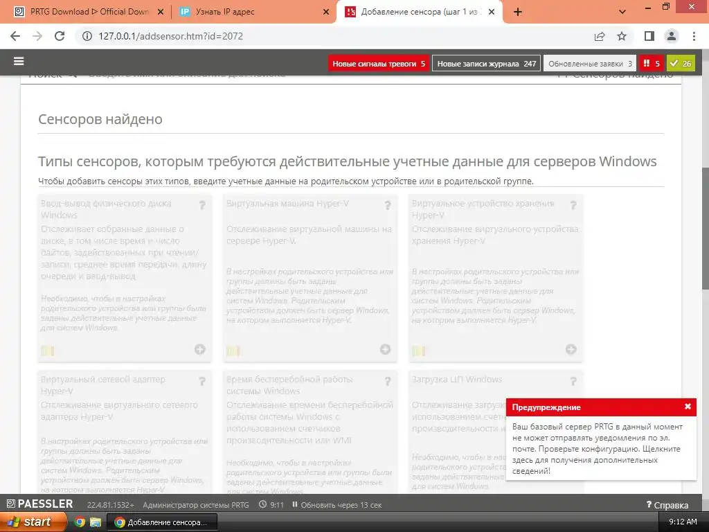Launch Chrome from the quick launch bar
709x532 pixels.
coord(79,522)
